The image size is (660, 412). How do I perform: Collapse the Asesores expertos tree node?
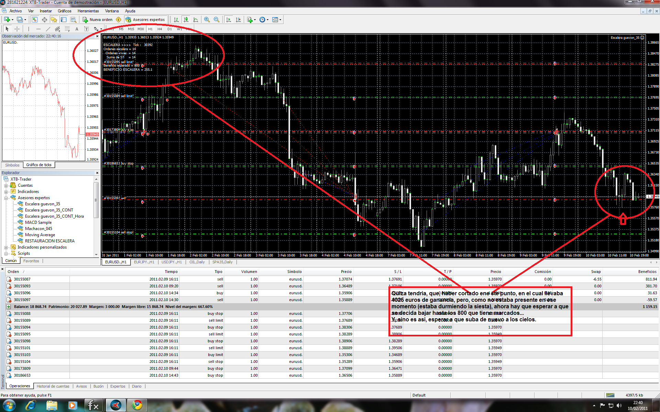[x=6, y=198]
